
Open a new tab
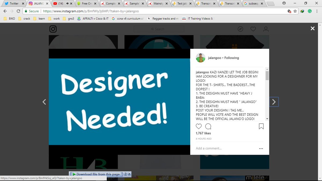271,3
